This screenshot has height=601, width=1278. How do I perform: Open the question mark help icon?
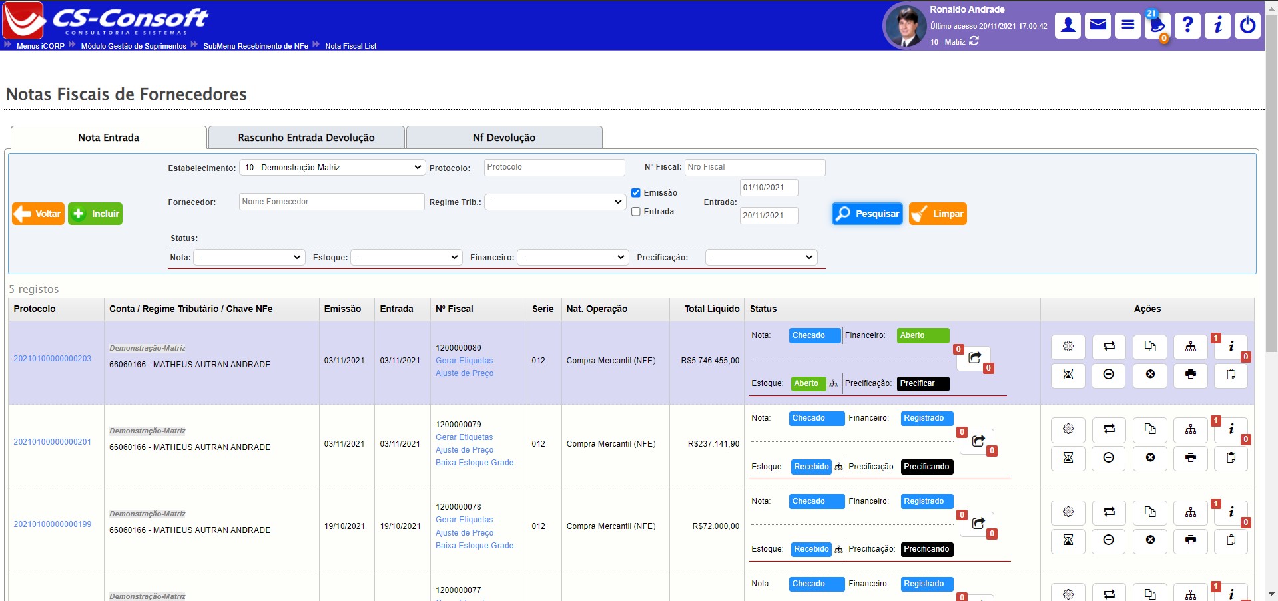point(1187,25)
